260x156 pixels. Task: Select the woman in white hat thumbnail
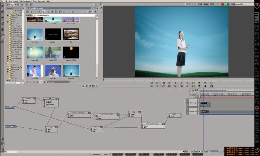(53, 71)
